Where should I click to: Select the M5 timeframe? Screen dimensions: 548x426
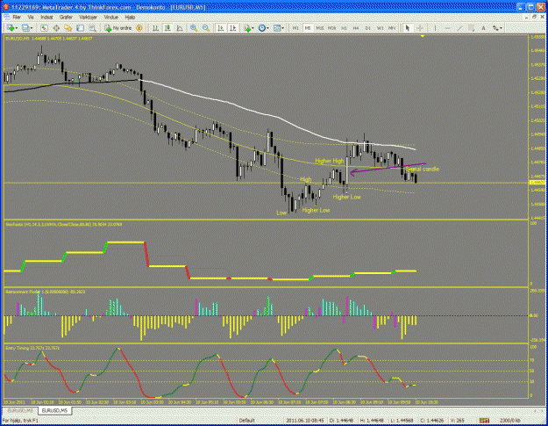point(308,28)
